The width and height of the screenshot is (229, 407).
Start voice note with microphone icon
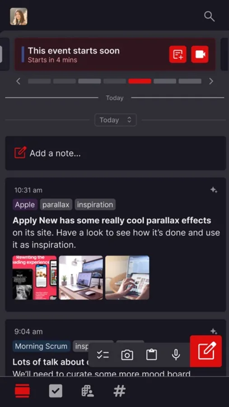tap(176, 355)
